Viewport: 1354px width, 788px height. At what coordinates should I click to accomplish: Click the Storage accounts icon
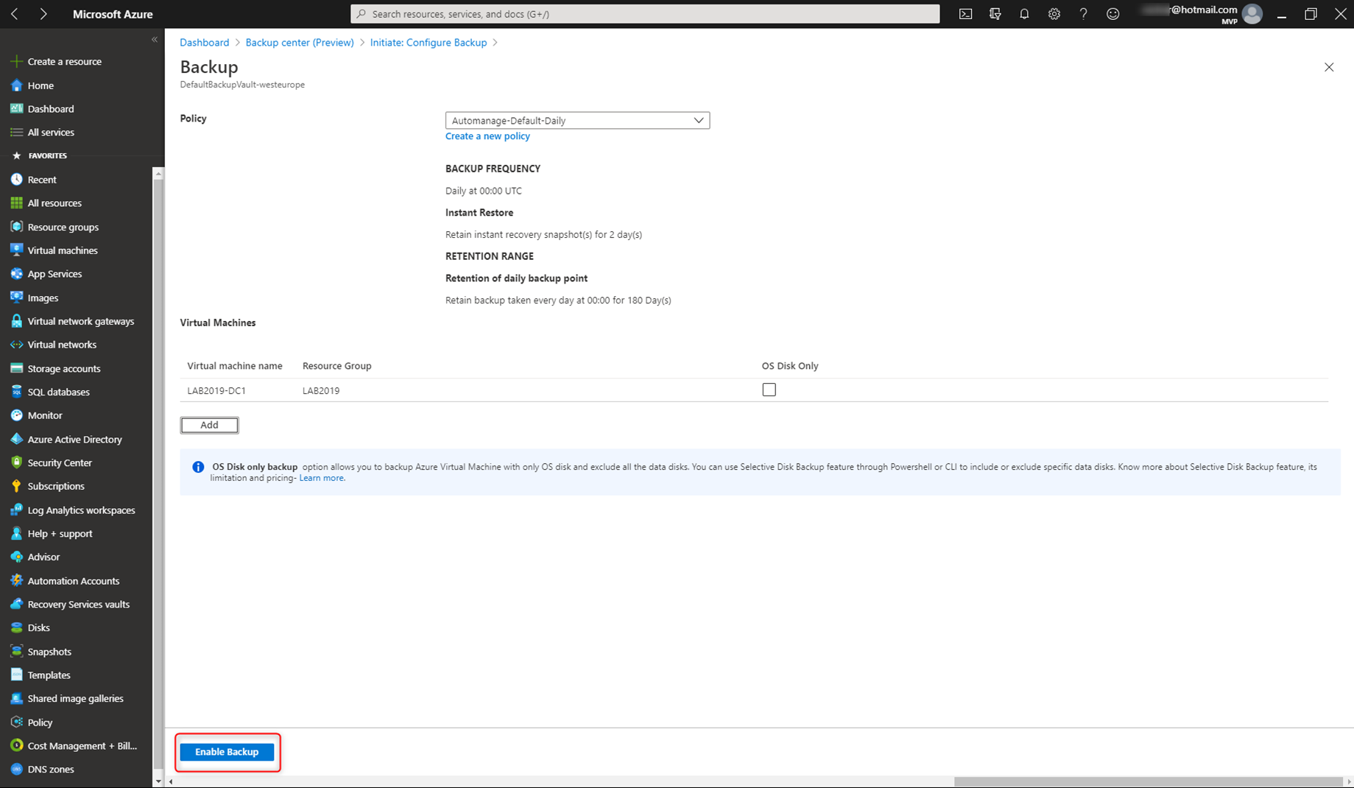[16, 368]
